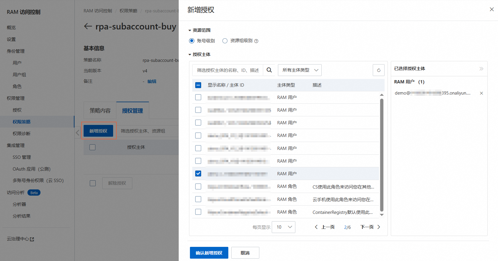Click the 权限策略 breadcrumb link
Screen dimensions: 498x261
128,11
